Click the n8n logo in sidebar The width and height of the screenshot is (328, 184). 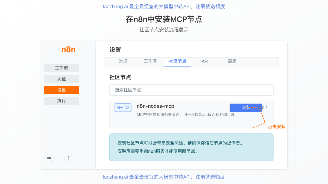click(x=68, y=49)
